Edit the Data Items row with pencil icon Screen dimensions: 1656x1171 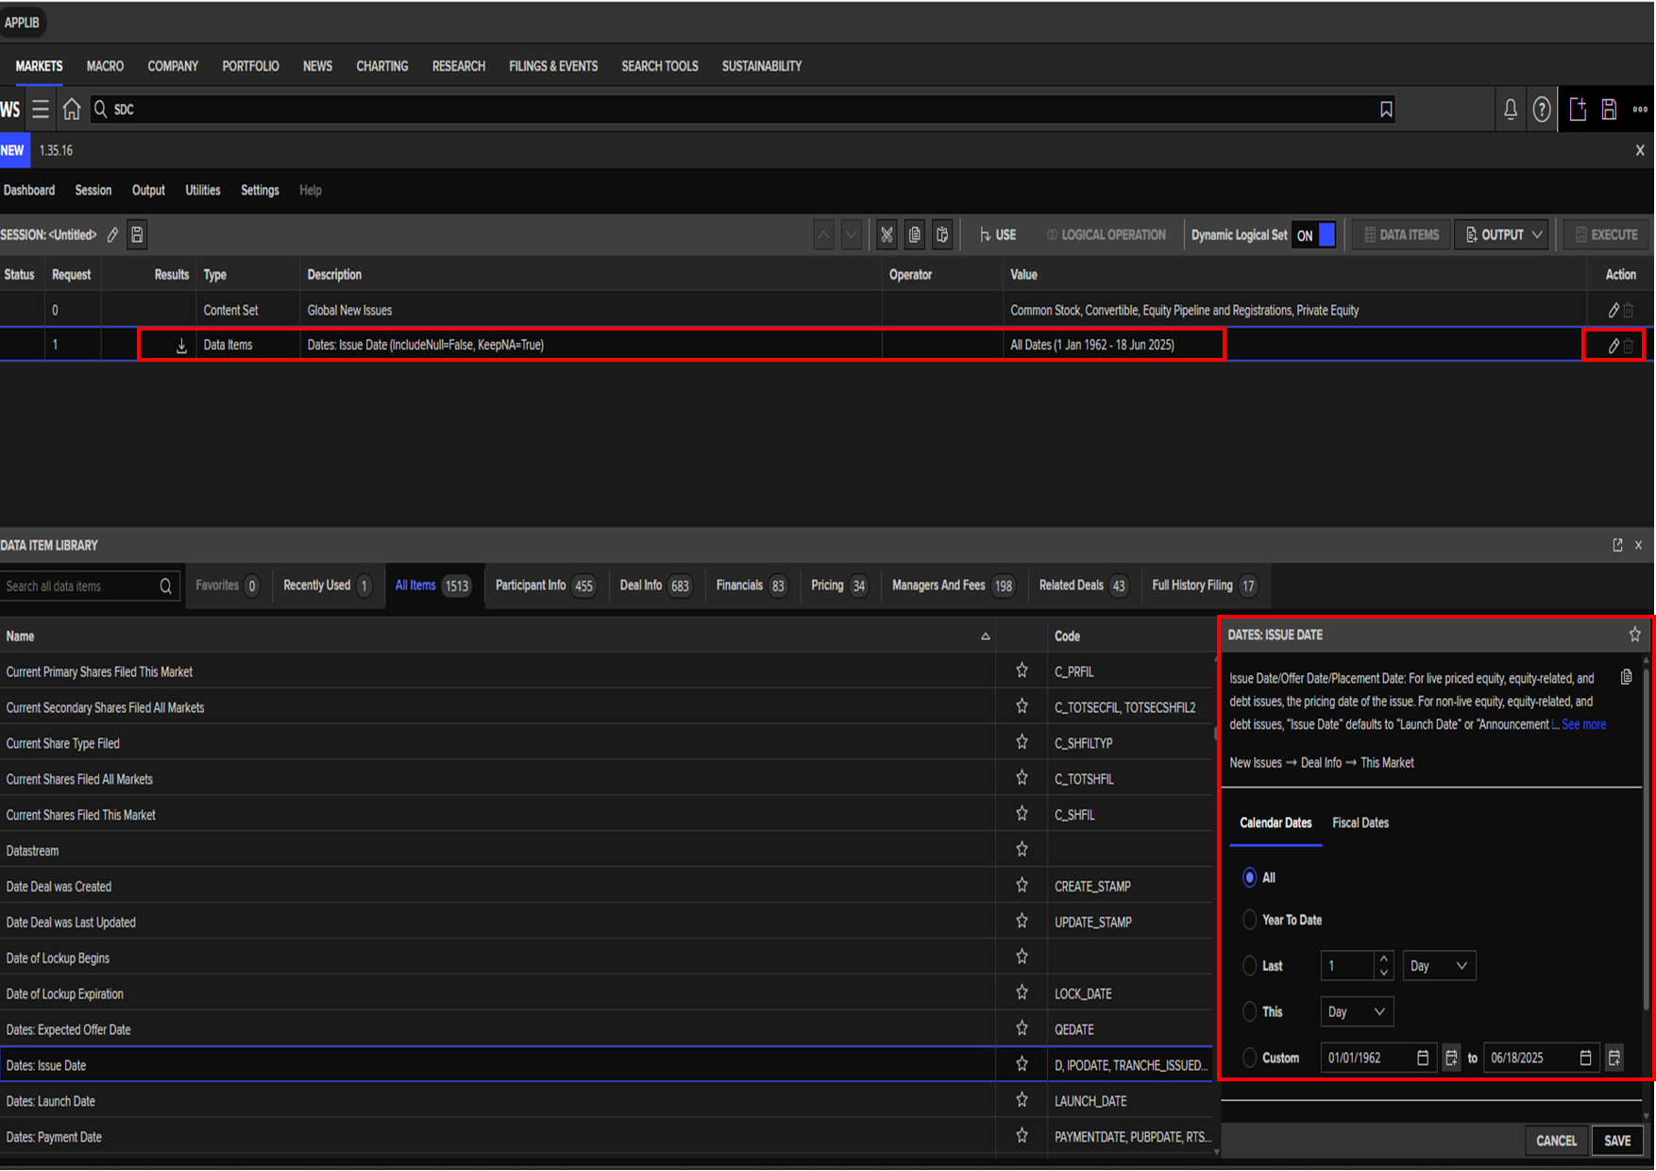point(1614,346)
